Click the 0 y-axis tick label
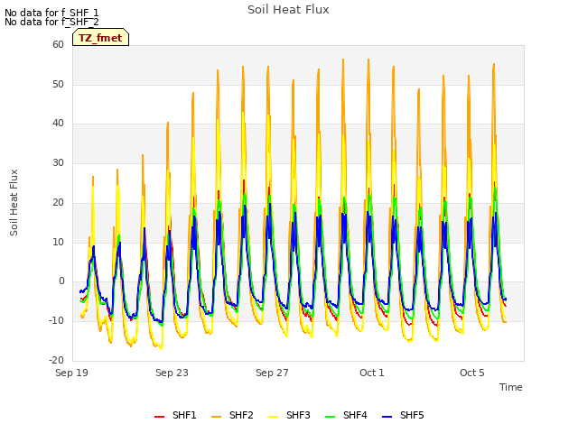Viewport: 578px width, 433px height. click(x=61, y=281)
